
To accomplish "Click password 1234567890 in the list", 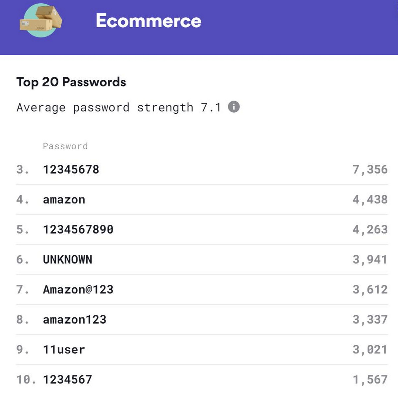I will point(78,229).
